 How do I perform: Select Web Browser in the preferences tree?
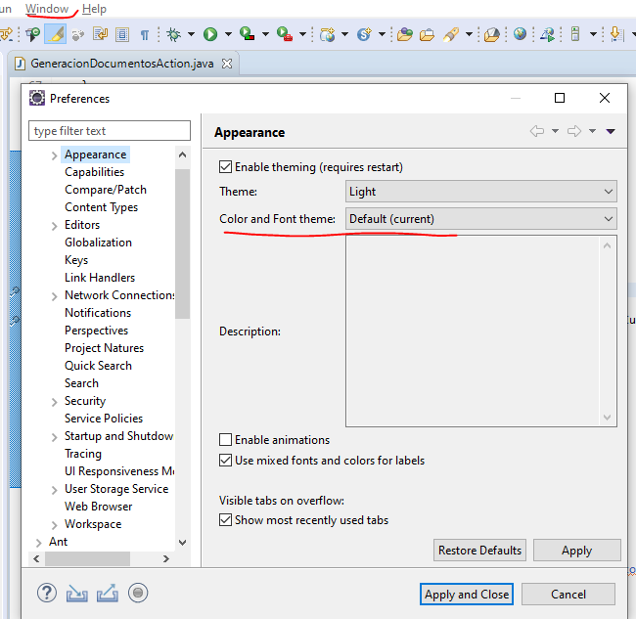(x=99, y=507)
